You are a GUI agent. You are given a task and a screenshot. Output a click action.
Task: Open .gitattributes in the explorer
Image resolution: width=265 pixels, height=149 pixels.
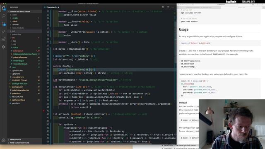point(17,71)
